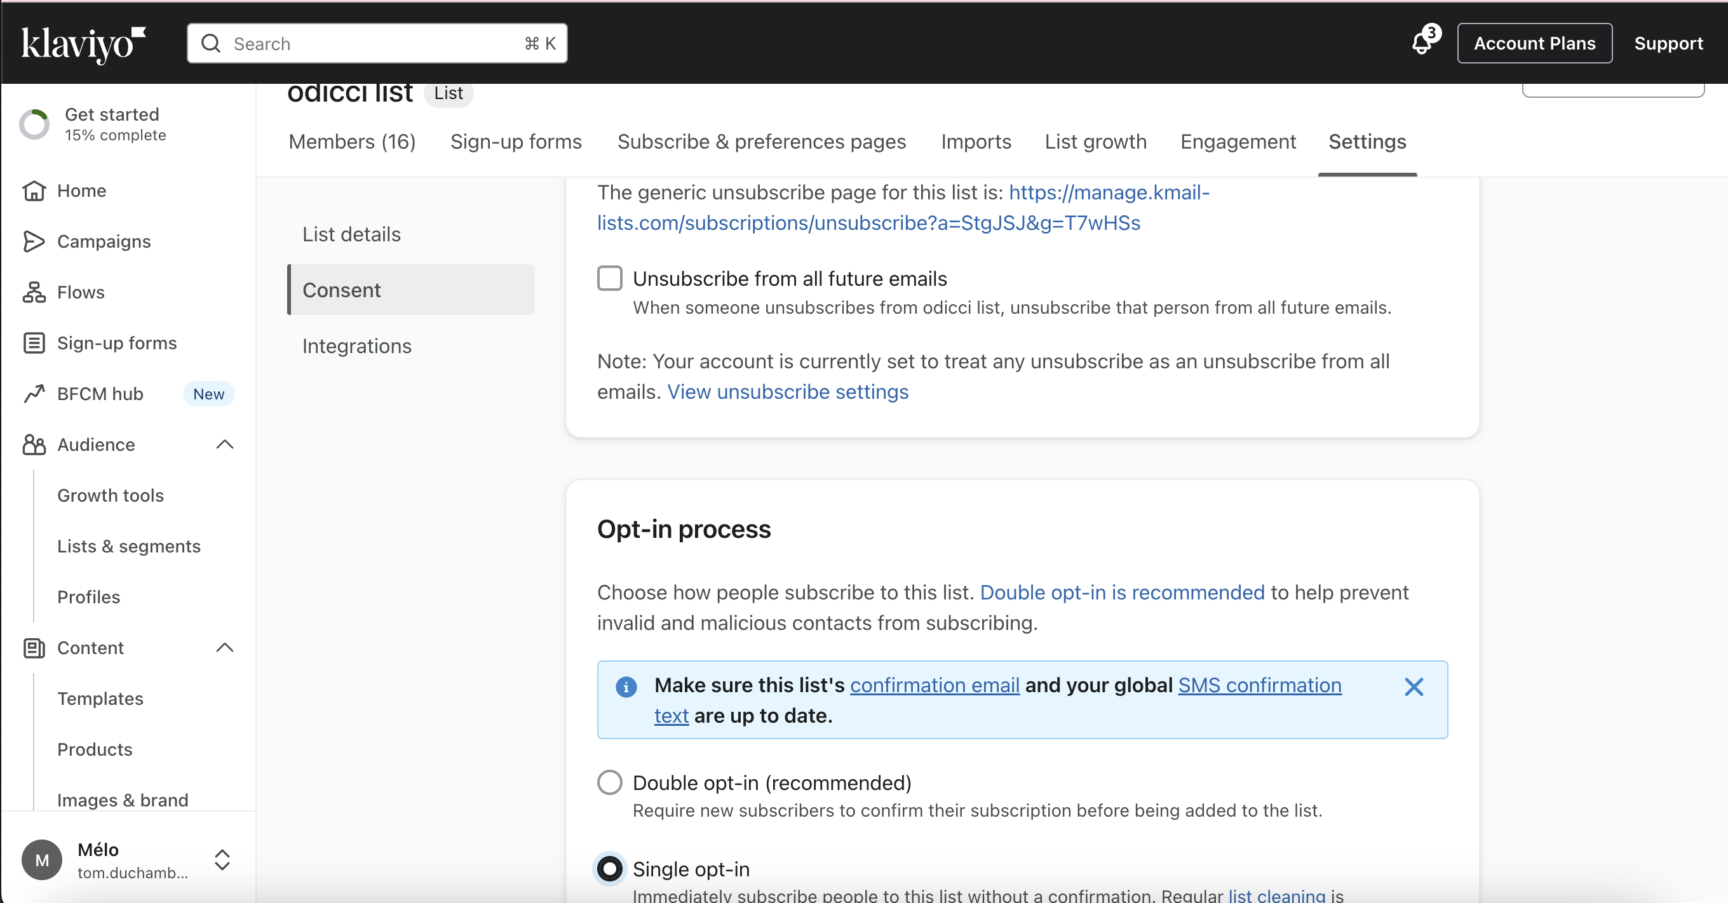Click the Campaigns paper-plane icon

tap(34, 241)
